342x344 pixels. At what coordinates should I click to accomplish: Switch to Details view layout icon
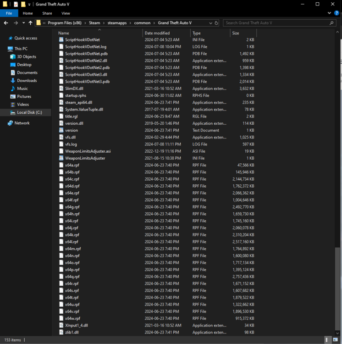pyautogui.click(x=327, y=340)
